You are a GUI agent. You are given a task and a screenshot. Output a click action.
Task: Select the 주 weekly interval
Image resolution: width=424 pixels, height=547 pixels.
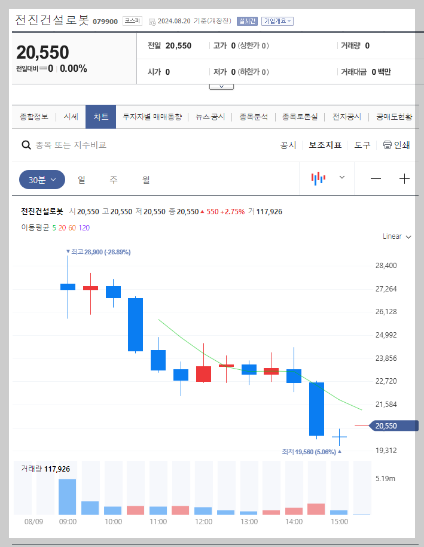click(113, 180)
